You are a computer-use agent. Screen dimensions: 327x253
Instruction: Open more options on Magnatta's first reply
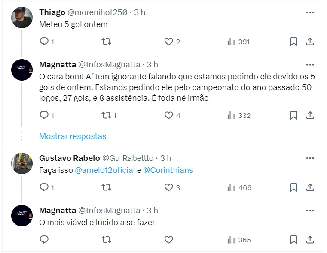coord(310,65)
